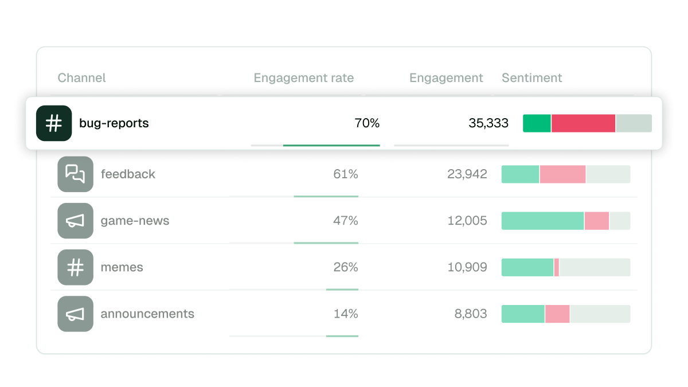The image size is (688, 387).
Task: Select the feedback chat bubble icon
Action: coord(75,174)
